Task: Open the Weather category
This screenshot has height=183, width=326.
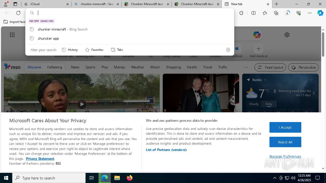Action: tap(138, 67)
